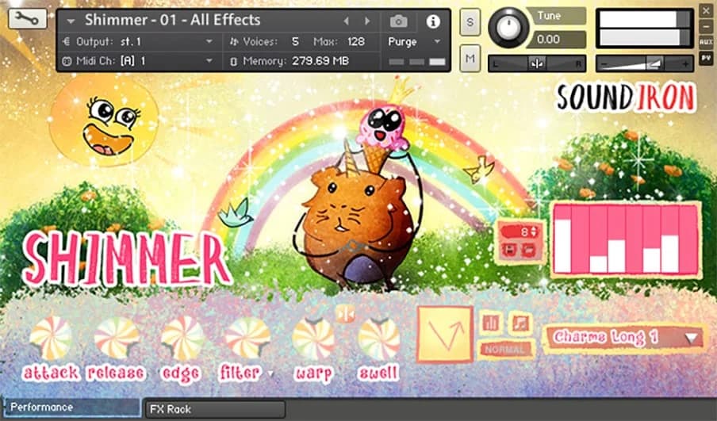
Task: Open instrument edit mode with wrench icon
Action: [x=28, y=18]
